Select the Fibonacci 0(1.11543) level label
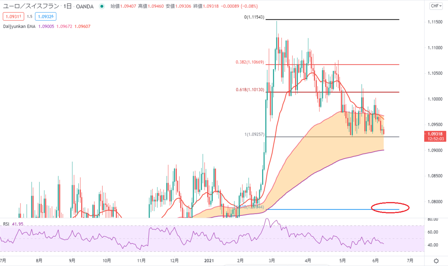This screenshot has height=266, width=448. click(254, 18)
